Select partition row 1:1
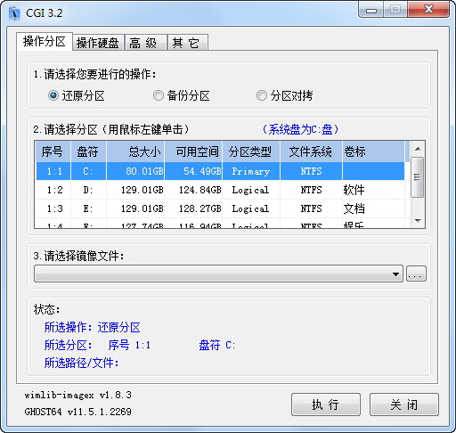The image size is (456, 433). pyautogui.click(x=220, y=171)
